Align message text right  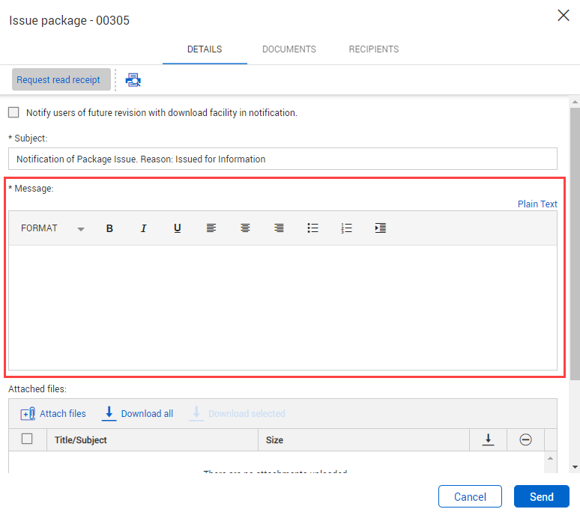point(279,228)
